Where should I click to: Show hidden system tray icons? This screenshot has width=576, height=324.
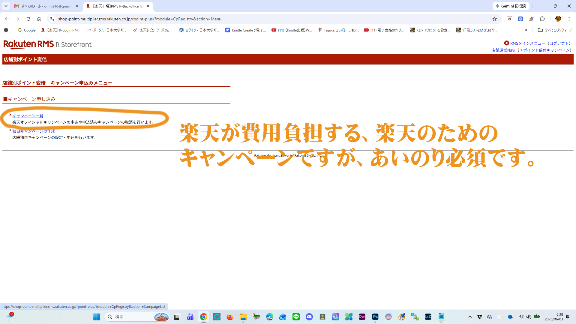click(470, 317)
